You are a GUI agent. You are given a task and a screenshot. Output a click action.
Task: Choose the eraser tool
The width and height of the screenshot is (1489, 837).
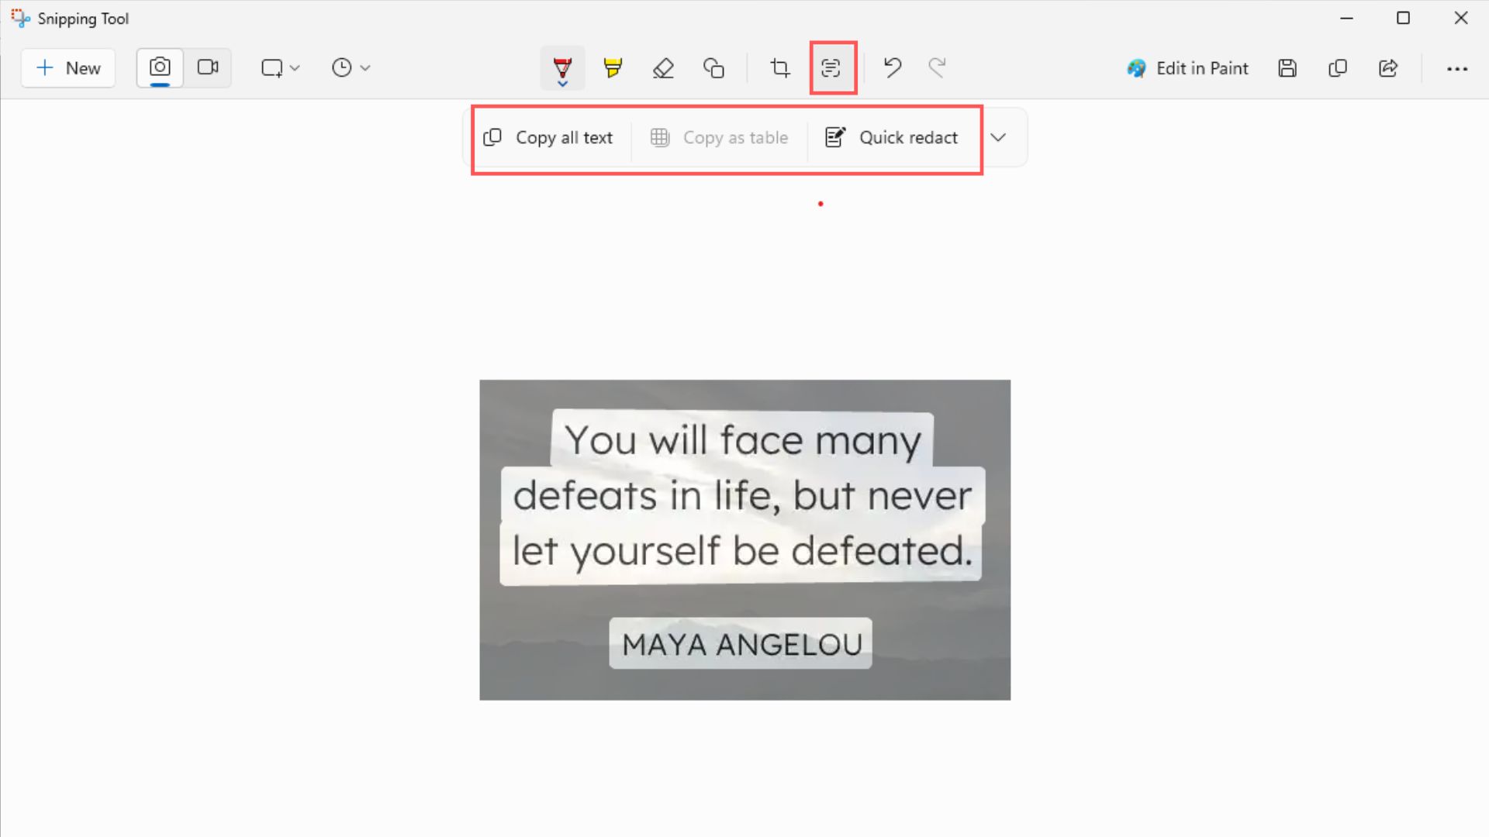pyautogui.click(x=663, y=68)
